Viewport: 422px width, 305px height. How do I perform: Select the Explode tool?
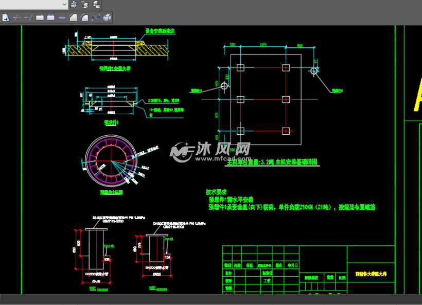tap(107, 17)
